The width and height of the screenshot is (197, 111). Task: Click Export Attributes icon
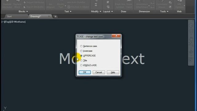(x=25, y=7)
